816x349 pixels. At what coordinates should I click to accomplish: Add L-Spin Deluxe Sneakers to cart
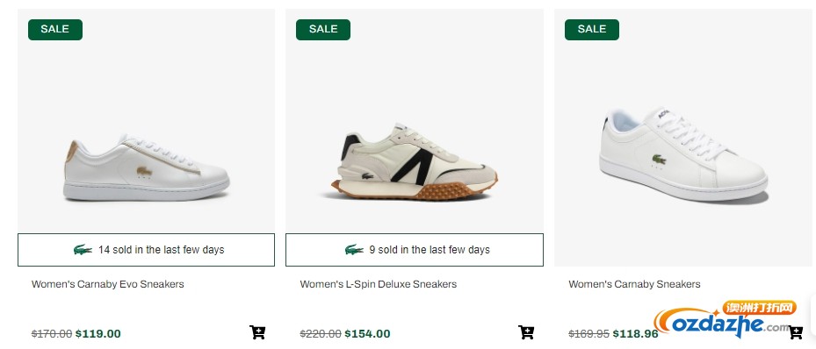point(526,332)
